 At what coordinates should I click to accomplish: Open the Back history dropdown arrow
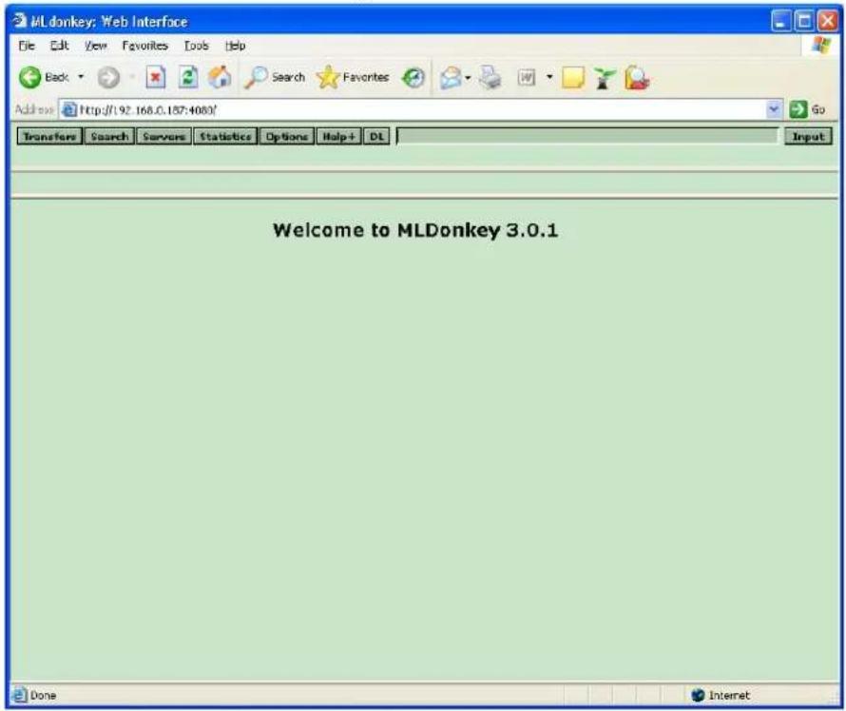81,77
